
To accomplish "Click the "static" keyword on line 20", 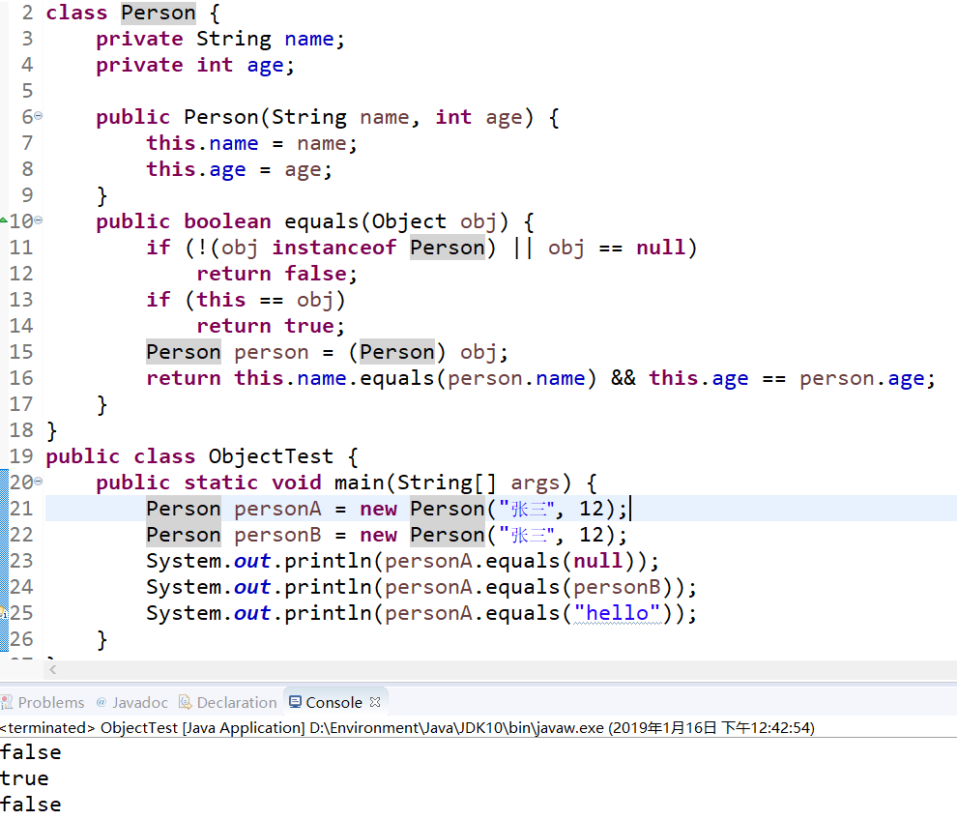I will (221, 483).
